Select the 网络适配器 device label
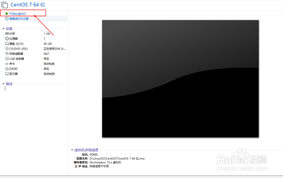This screenshot has height=178, width=283. pos(16,54)
